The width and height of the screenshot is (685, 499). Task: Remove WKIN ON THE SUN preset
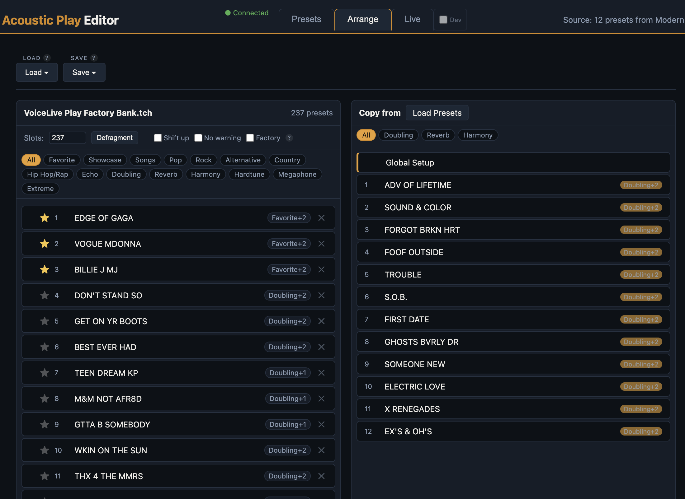click(x=322, y=450)
